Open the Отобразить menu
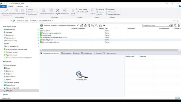This screenshot has width=181, height=102. [x=62, y=25]
